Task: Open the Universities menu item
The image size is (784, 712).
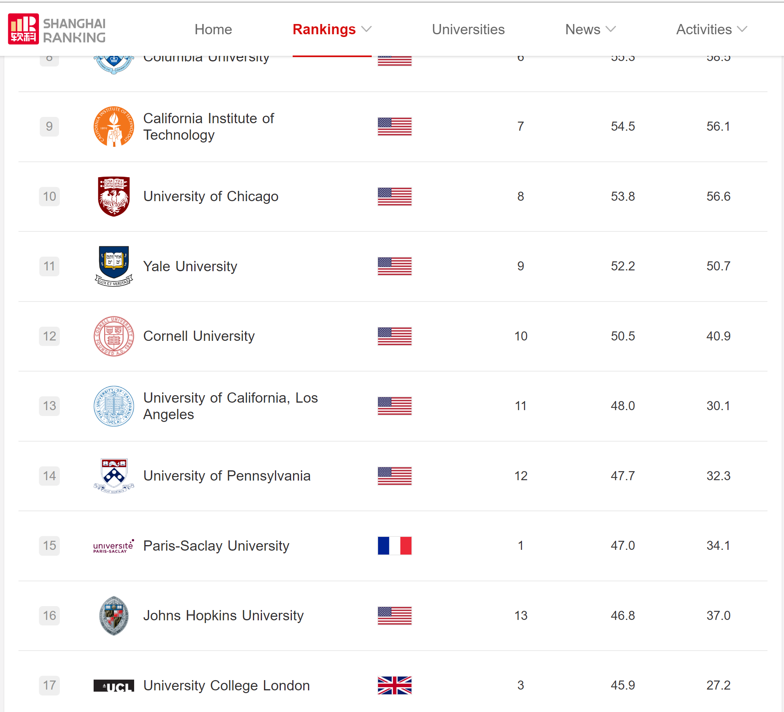Action: 468,30
